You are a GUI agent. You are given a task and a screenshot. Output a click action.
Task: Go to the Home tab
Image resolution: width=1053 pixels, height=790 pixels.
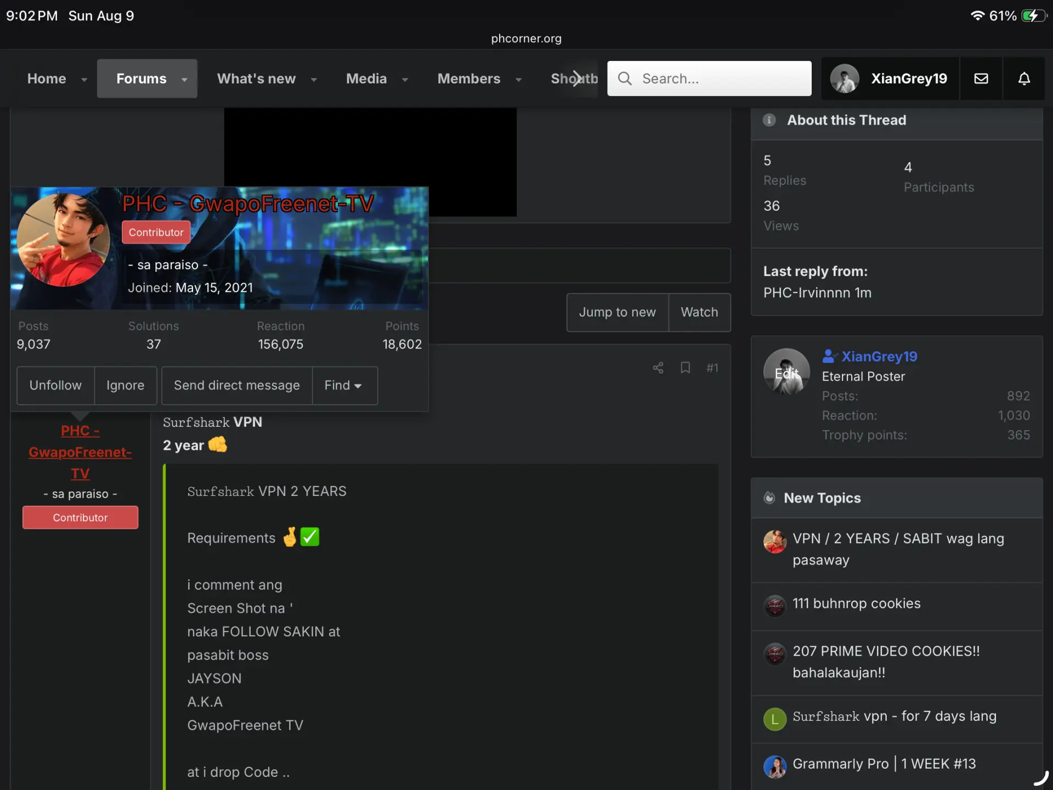(x=47, y=78)
